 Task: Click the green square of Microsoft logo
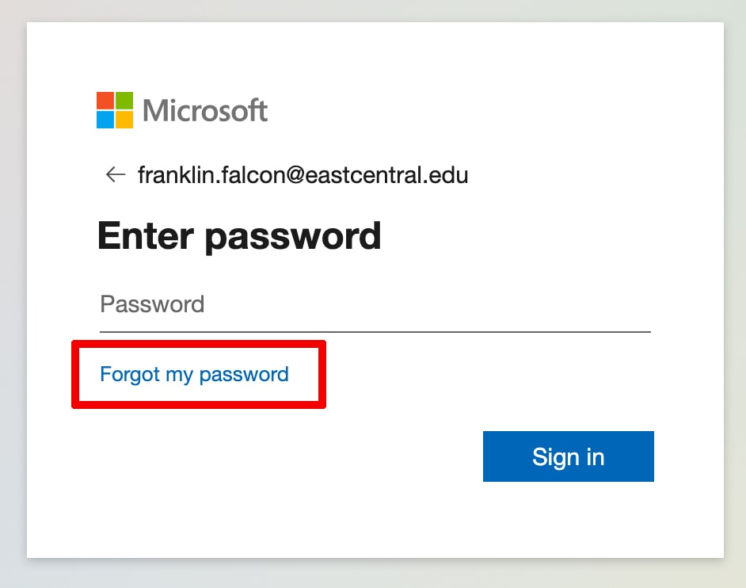(124, 101)
